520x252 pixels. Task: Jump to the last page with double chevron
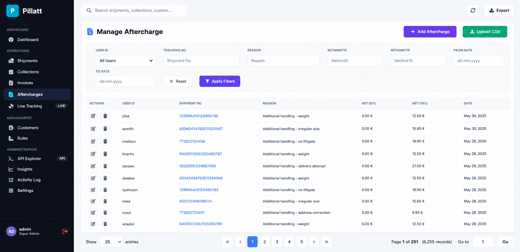pyautogui.click(x=326, y=242)
